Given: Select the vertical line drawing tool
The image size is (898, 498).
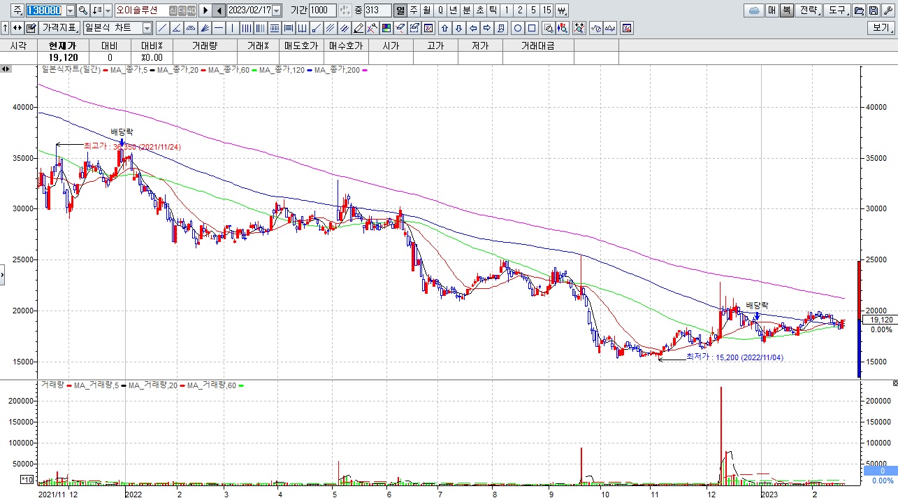Looking at the screenshot, I should click(x=233, y=28).
